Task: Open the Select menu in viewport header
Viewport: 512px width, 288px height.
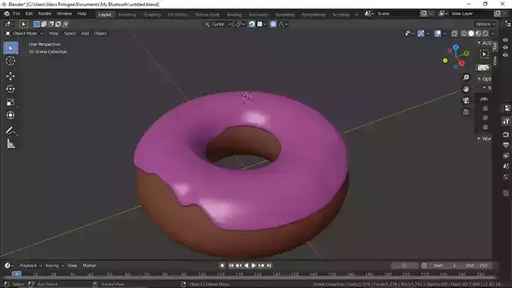Action: tap(70, 33)
